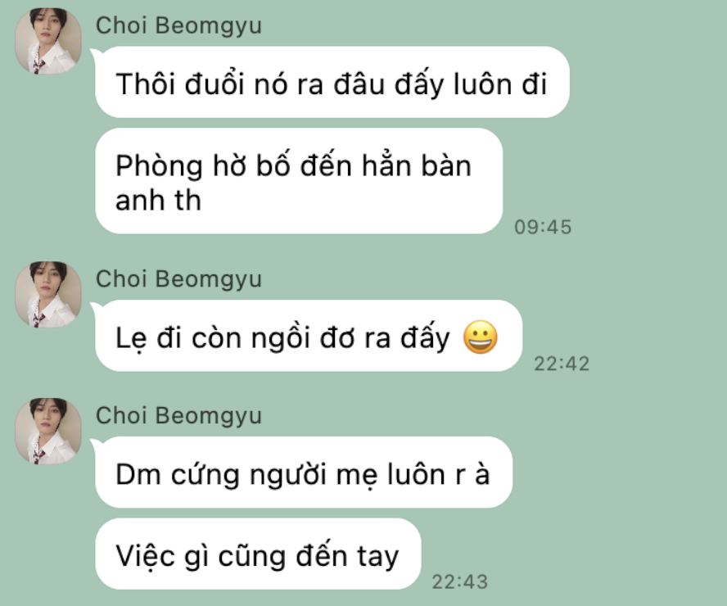Click the 22:43 timestamp
The width and height of the screenshot is (727, 606).
click(x=460, y=582)
